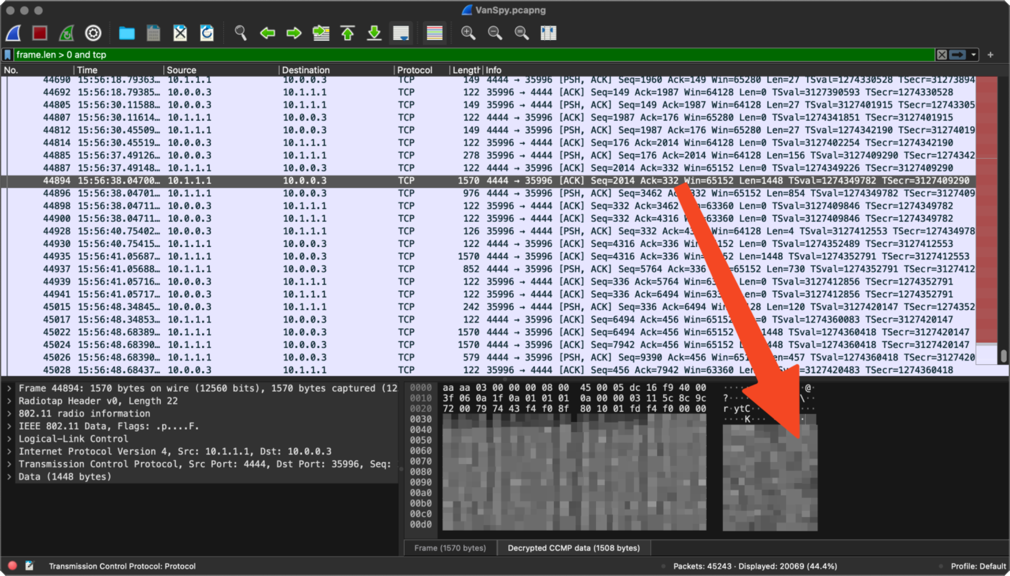The width and height of the screenshot is (1010, 576).
Task: Sort packets by the Info column header
Action: [729, 70]
